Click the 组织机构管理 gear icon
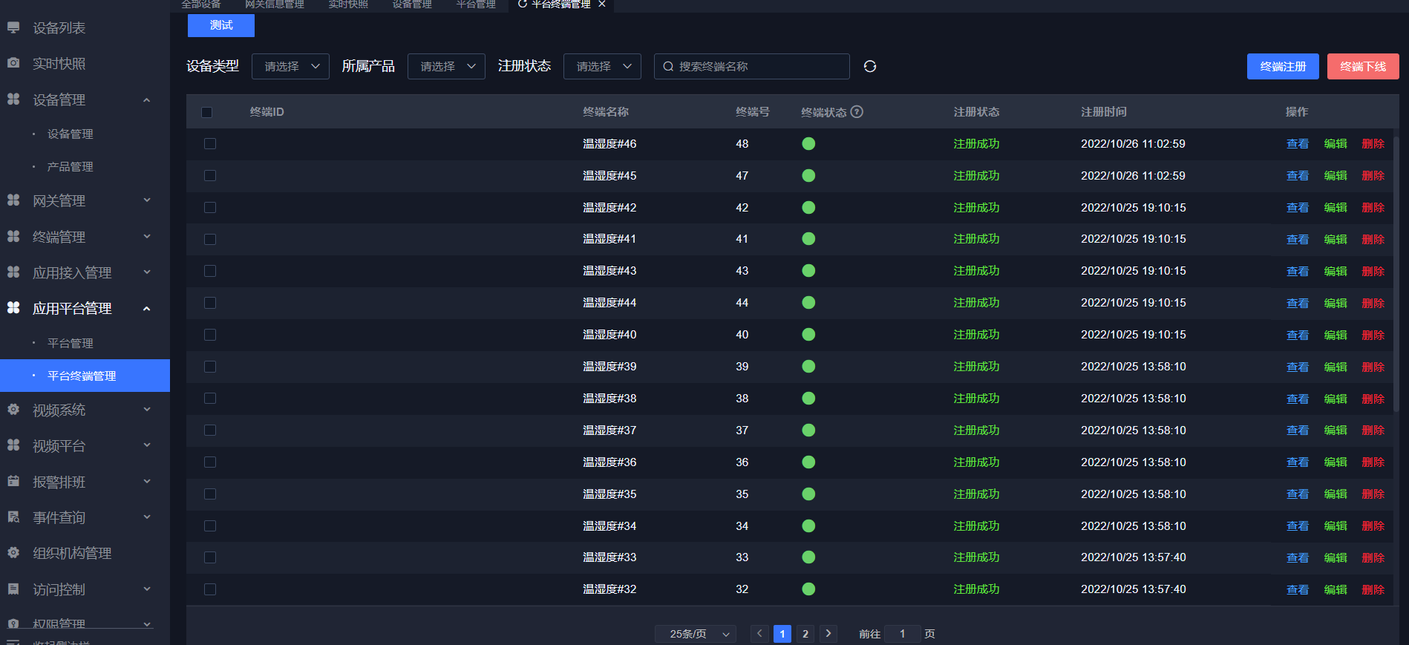Image resolution: width=1409 pixels, height=645 pixels. 13,553
